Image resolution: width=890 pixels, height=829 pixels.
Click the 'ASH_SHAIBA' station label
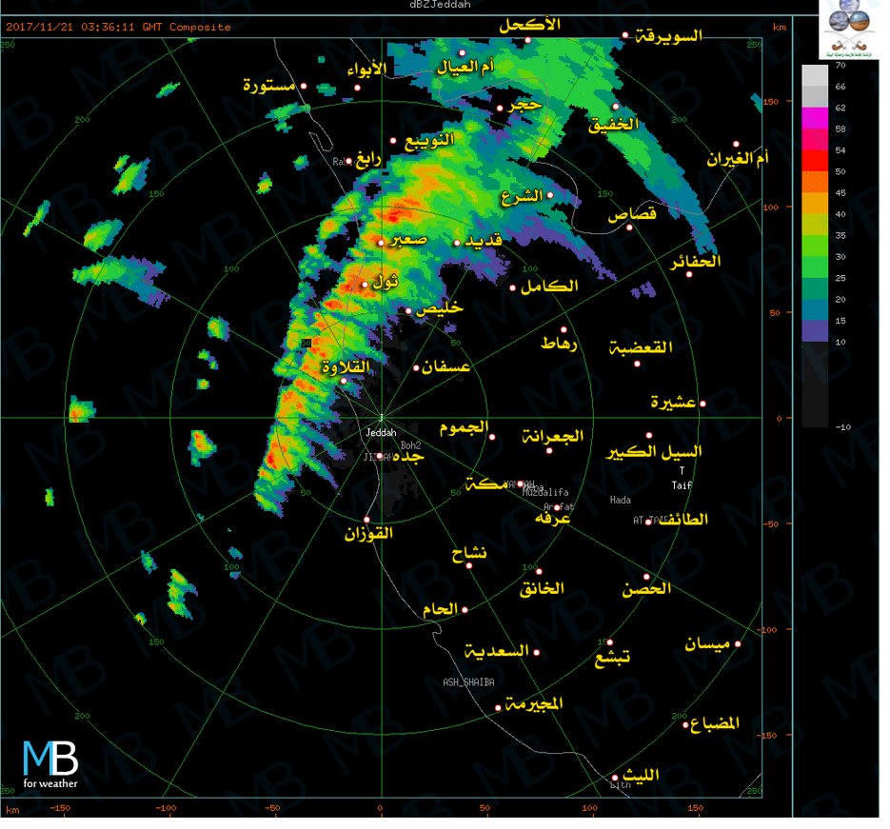pyautogui.click(x=468, y=682)
